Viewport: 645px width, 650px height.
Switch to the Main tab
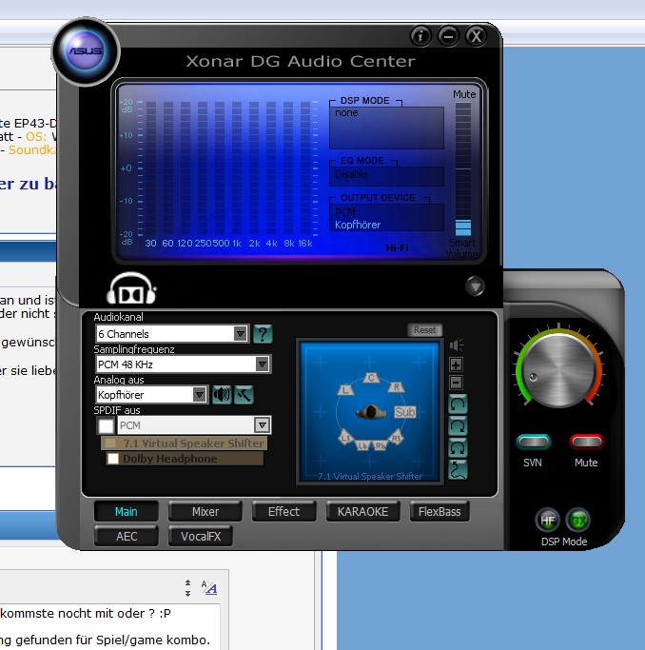tap(127, 512)
